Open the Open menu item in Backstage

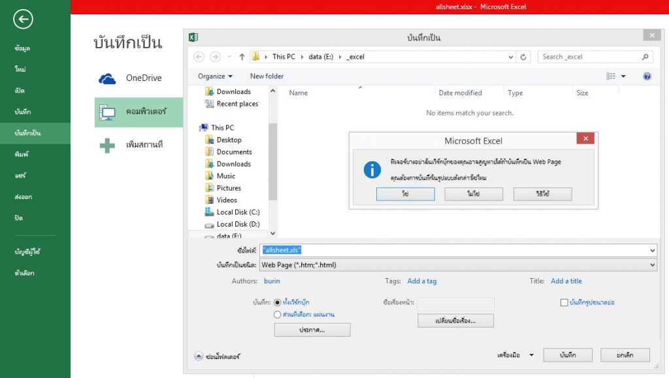[x=20, y=90]
